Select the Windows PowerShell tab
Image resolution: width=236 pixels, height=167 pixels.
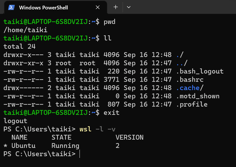pos(55,7)
